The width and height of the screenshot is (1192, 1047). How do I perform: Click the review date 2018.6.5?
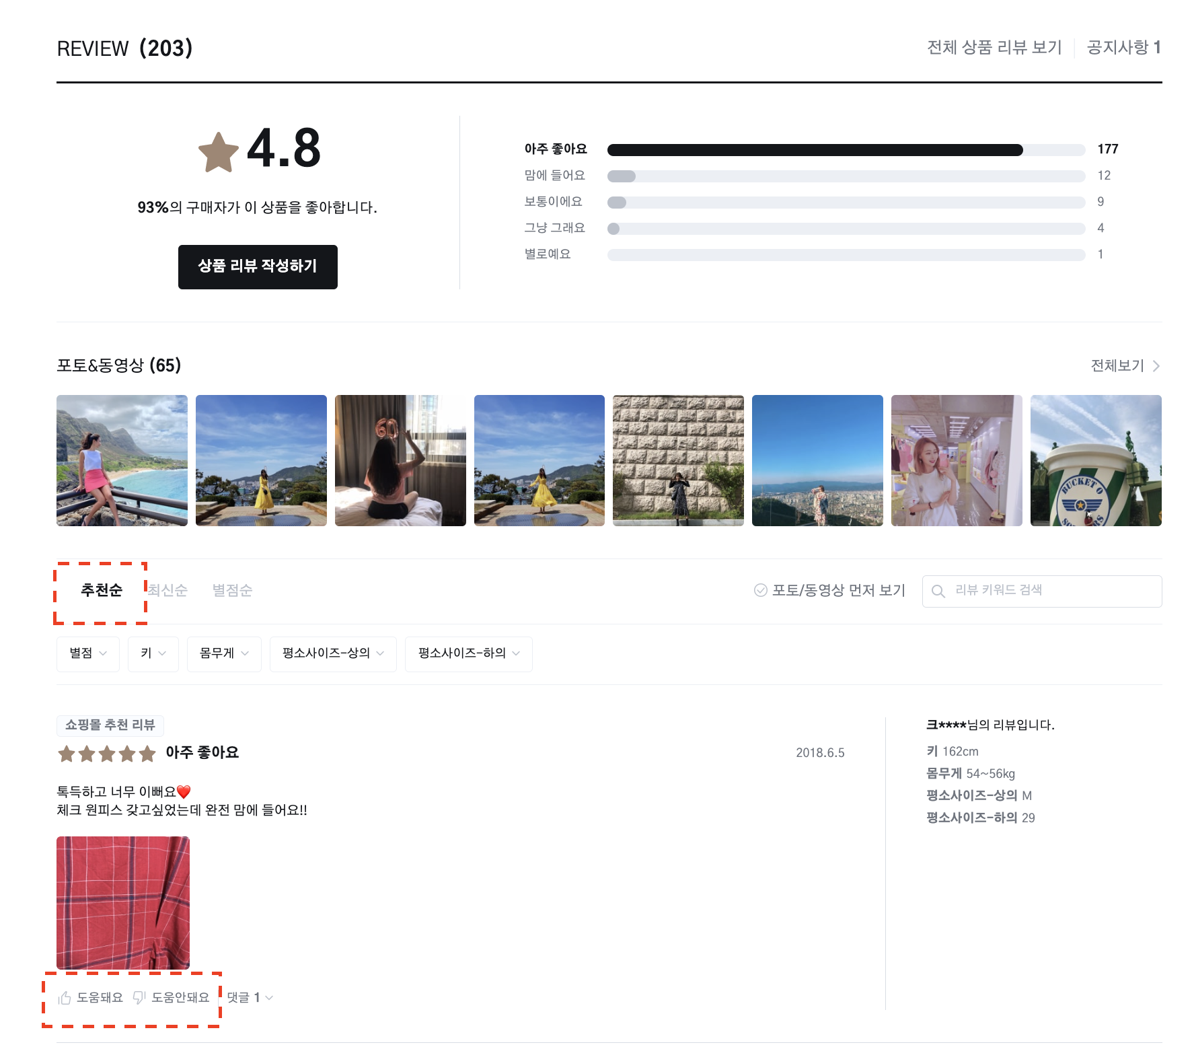tap(820, 753)
